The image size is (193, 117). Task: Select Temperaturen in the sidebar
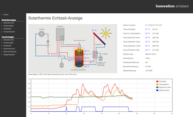(9, 32)
